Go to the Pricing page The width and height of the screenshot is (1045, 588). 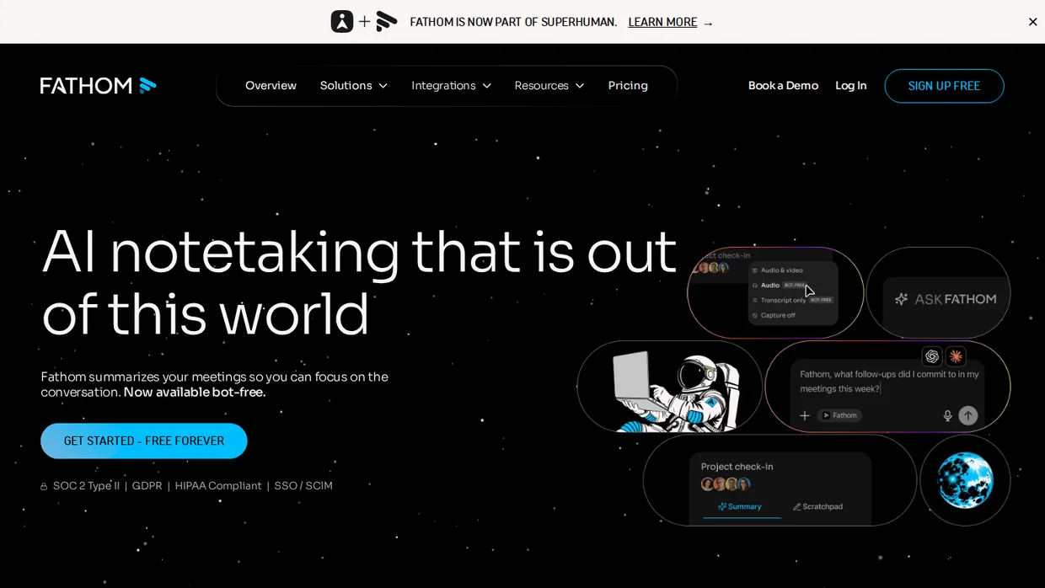[x=628, y=86]
